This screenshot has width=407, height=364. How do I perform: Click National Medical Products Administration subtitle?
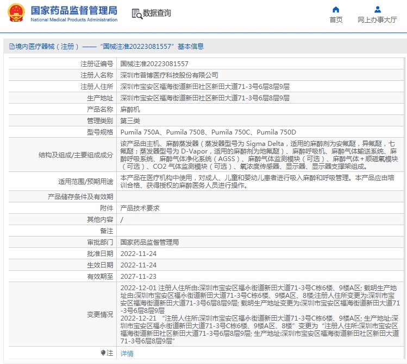point(74,20)
